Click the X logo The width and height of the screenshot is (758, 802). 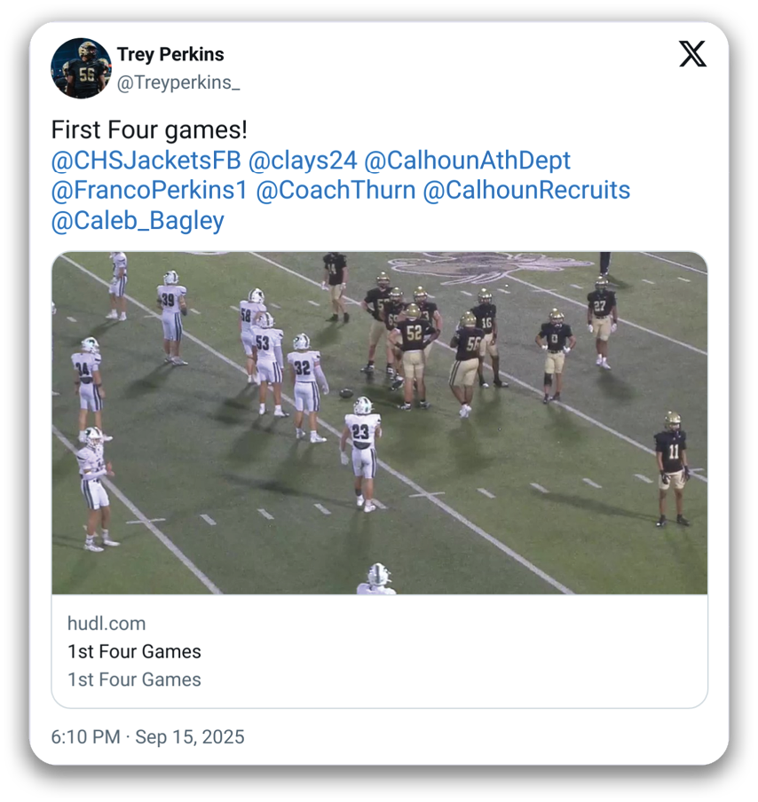pyautogui.click(x=692, y=54)
